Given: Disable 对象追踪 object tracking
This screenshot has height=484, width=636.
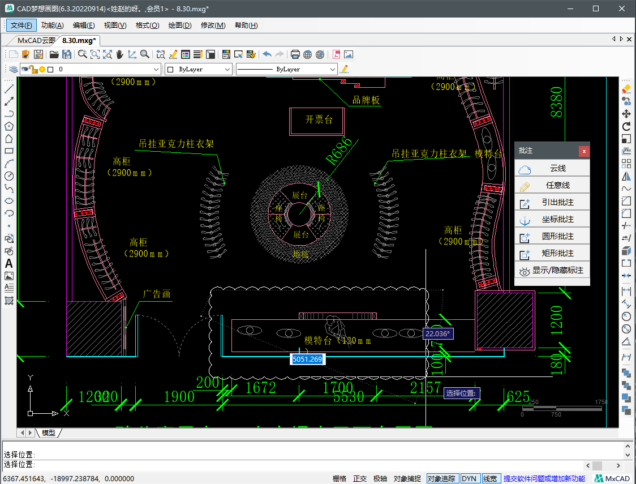Looking at the screenshot, I should 442,479.
